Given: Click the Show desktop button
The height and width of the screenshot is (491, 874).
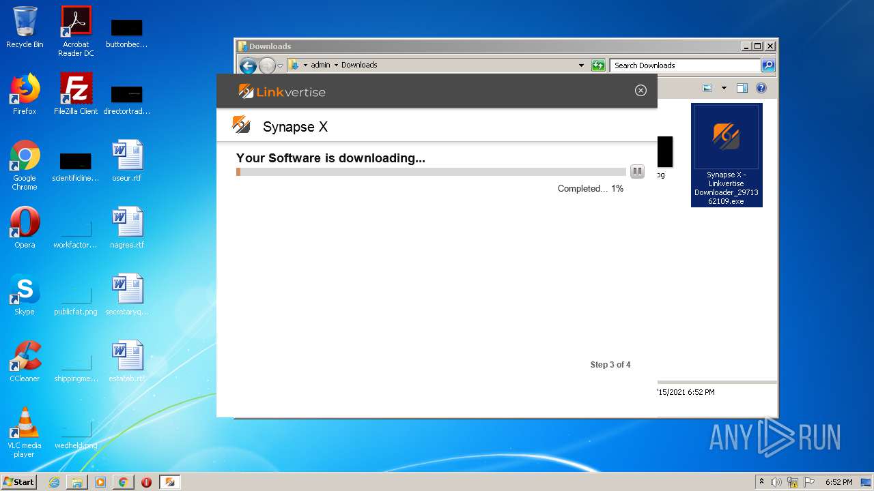Looking at the screenshot, I should tap(866, 482).
